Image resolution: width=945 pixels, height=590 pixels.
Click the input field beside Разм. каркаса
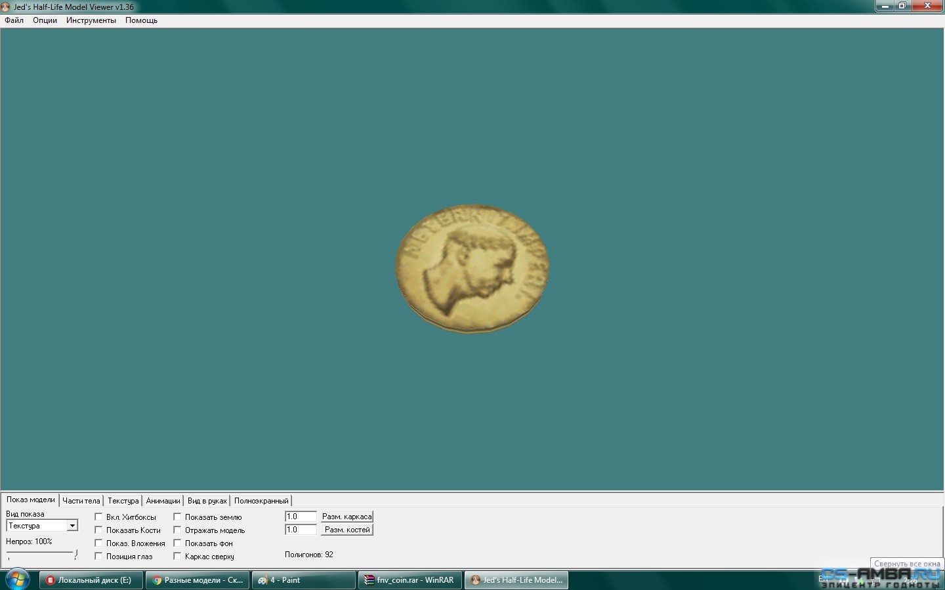coord(301,517)
